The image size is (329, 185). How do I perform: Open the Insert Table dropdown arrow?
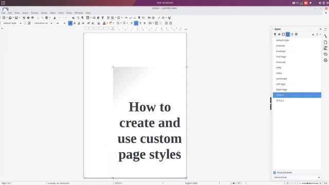(x=90, y=18)
